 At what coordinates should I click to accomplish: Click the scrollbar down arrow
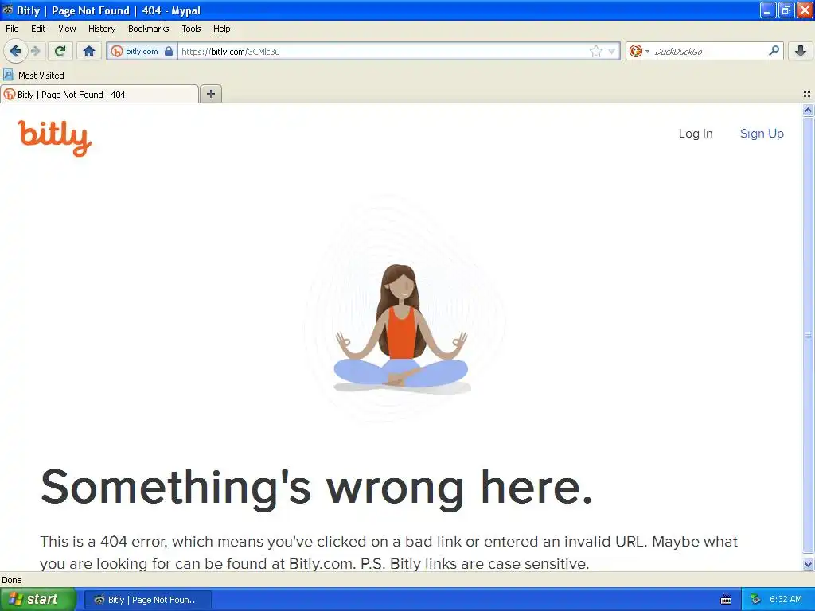pos(808,564)
